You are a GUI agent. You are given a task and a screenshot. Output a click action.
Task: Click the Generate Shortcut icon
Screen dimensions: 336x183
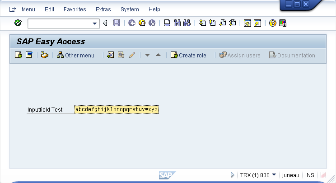coord(257,23)
